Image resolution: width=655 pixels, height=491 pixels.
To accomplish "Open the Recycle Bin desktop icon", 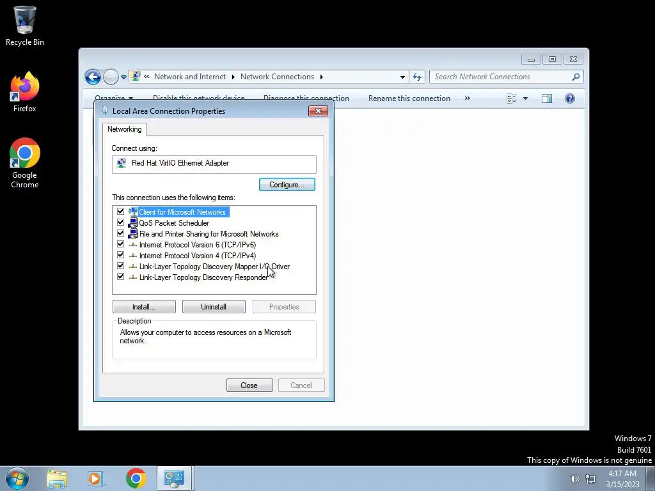I will [25, 25].
